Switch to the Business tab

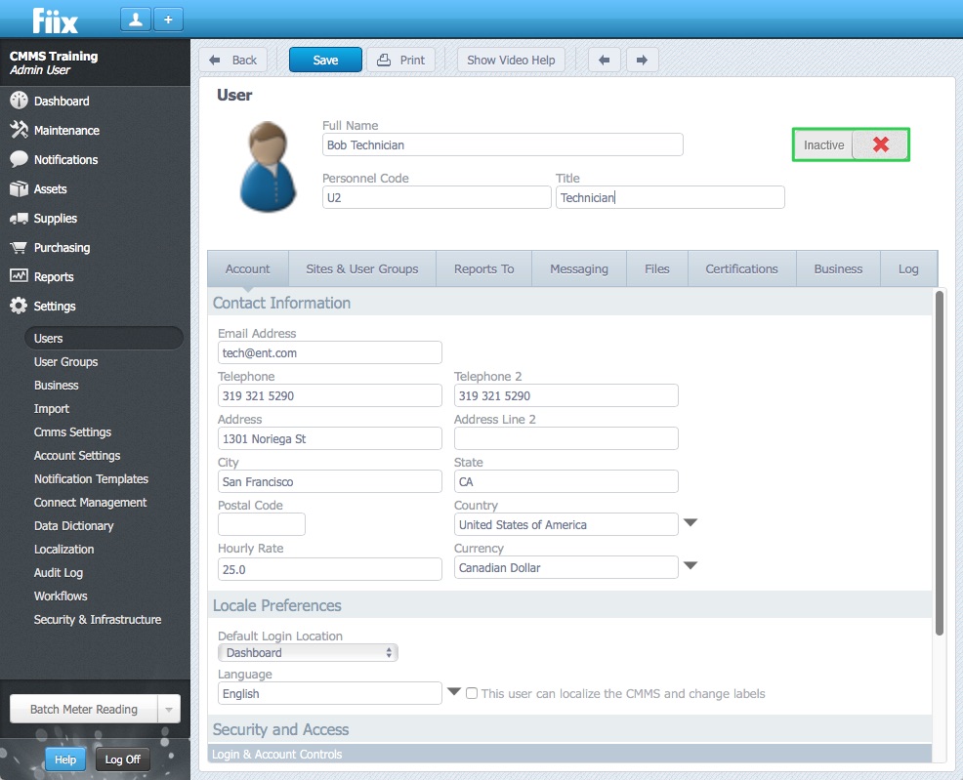[838, 268]
